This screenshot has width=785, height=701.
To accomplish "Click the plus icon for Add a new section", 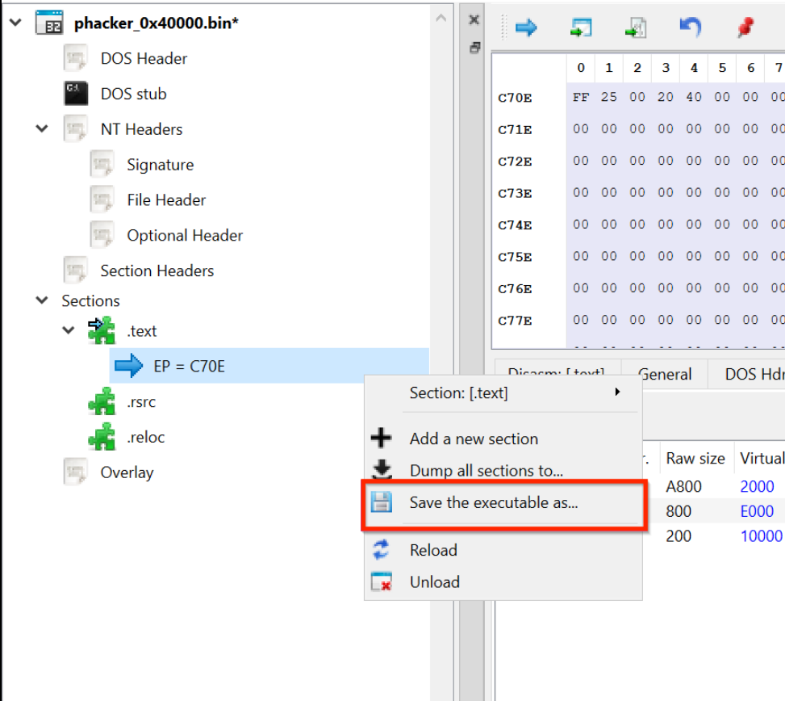I will tap(381, 438).
